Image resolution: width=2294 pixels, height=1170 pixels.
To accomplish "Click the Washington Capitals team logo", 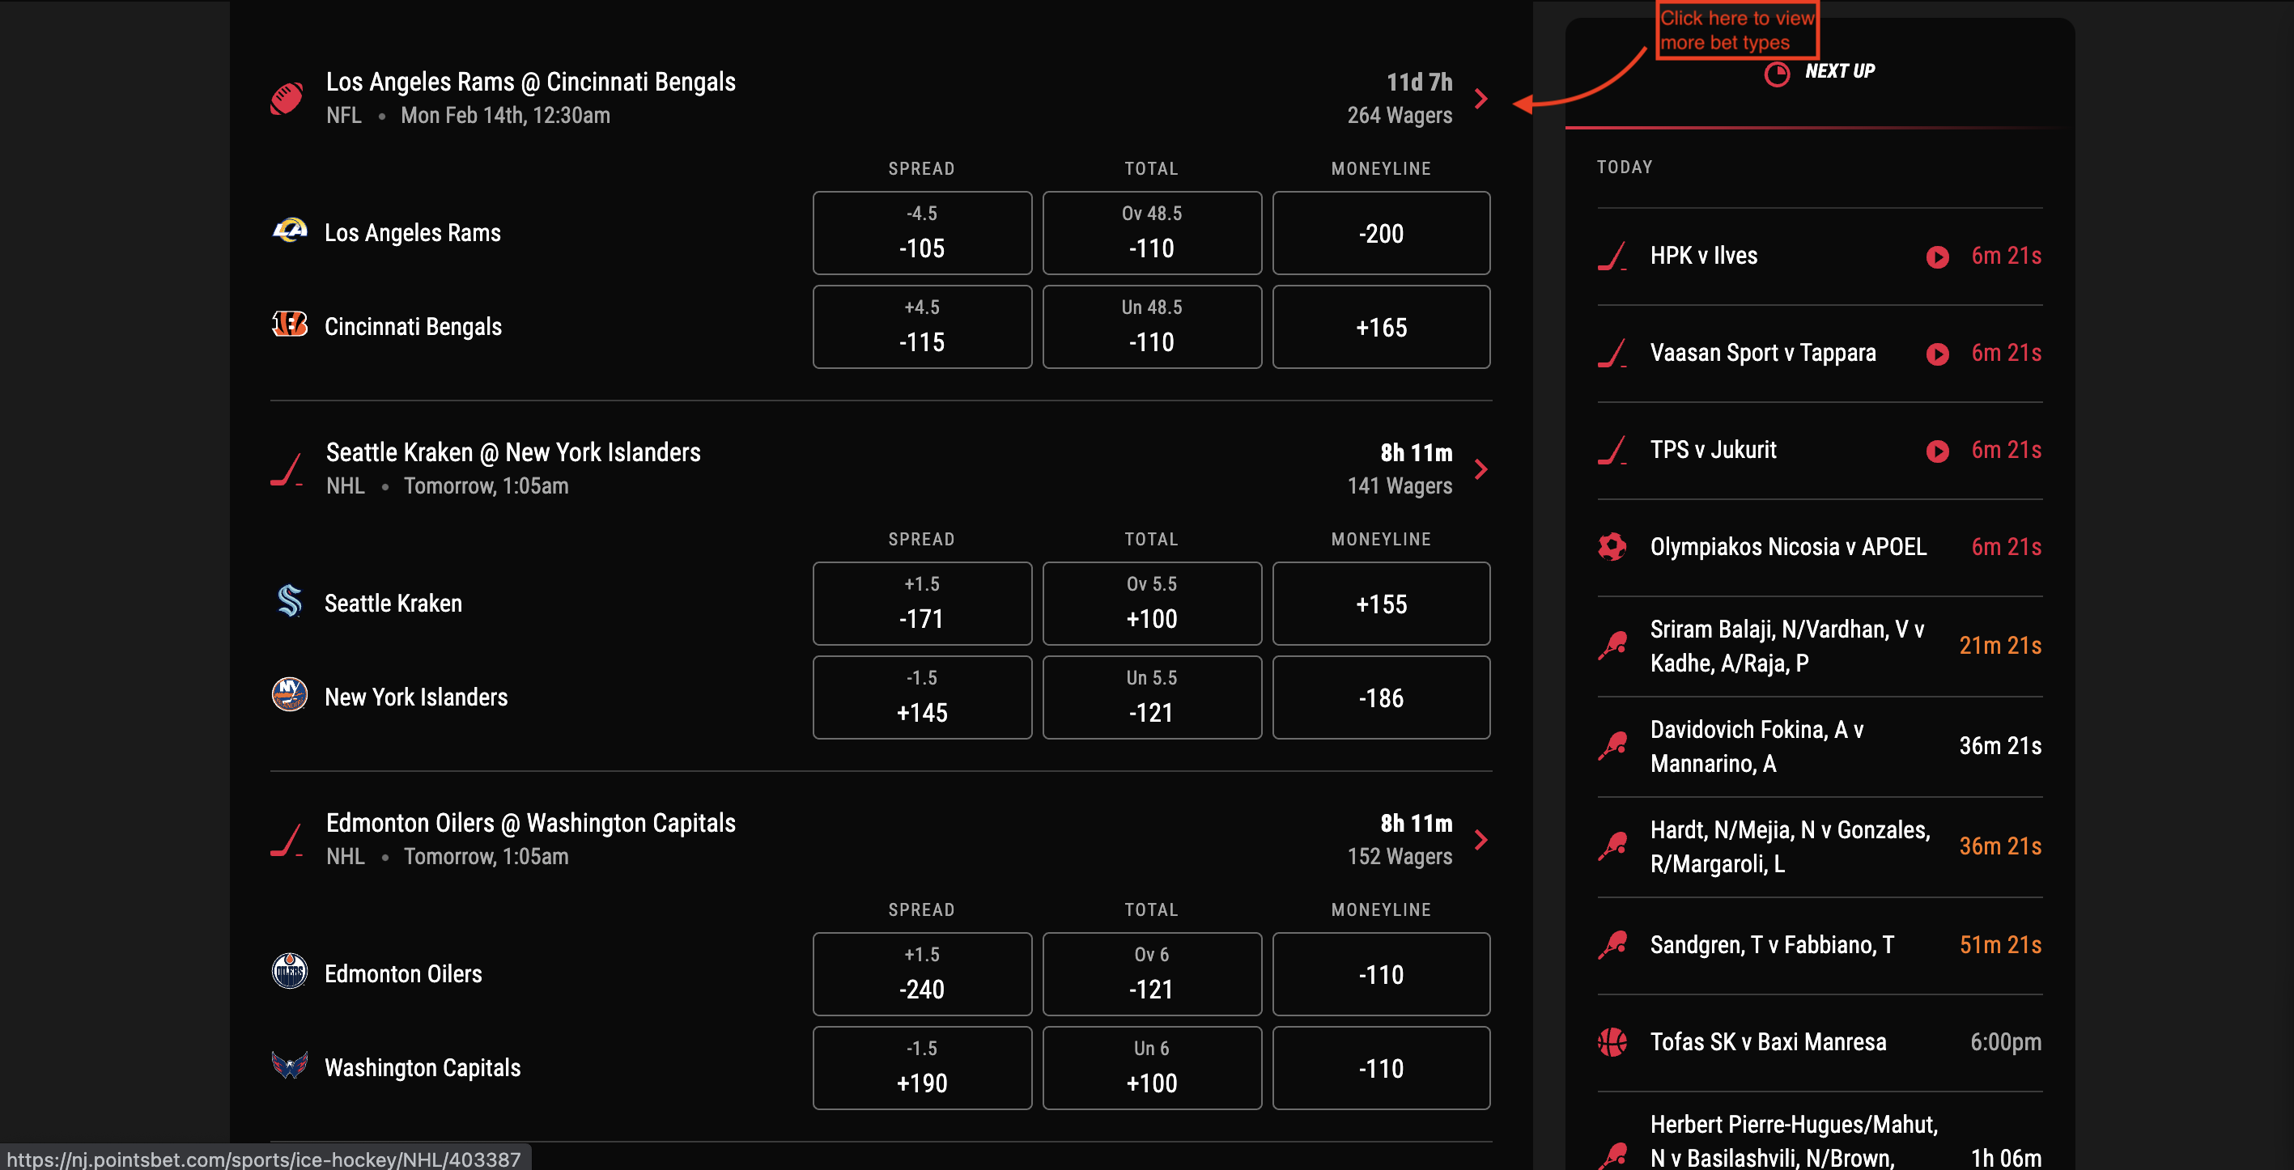I will click(290, 1066).
